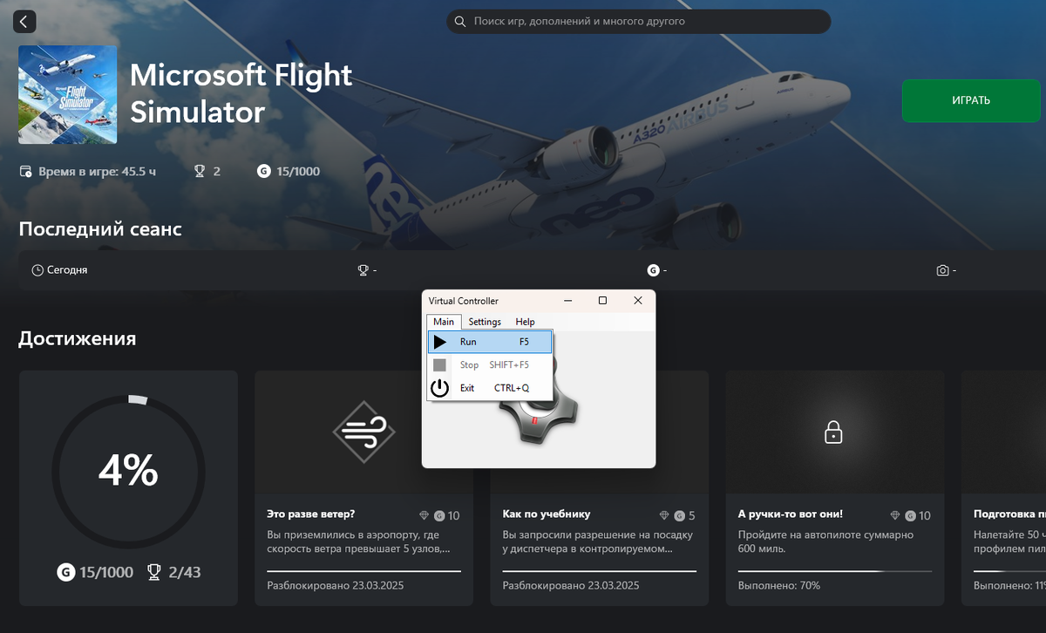Click the Exit power icon

440,388
